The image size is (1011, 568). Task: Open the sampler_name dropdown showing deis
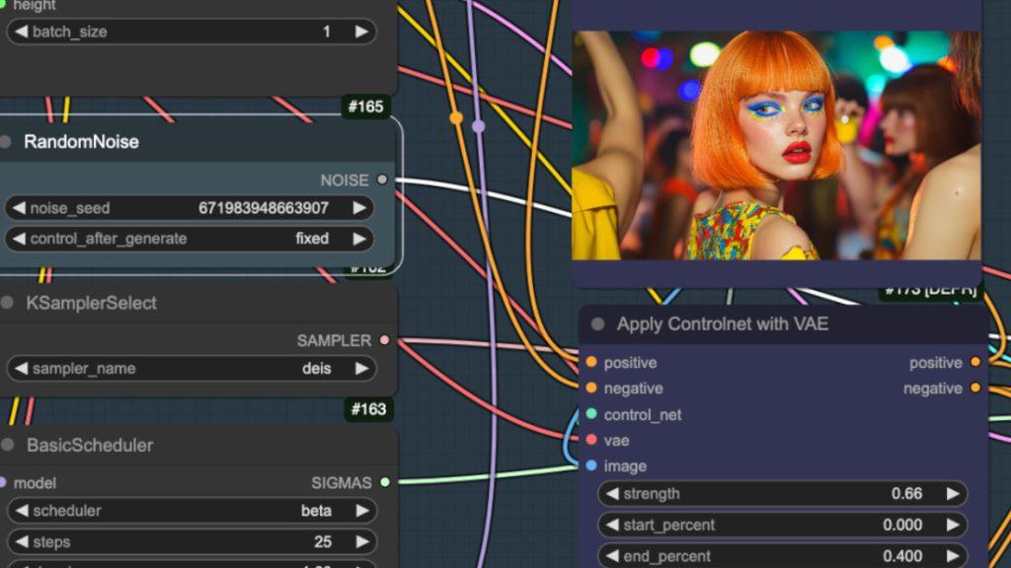tap(190, 369)
